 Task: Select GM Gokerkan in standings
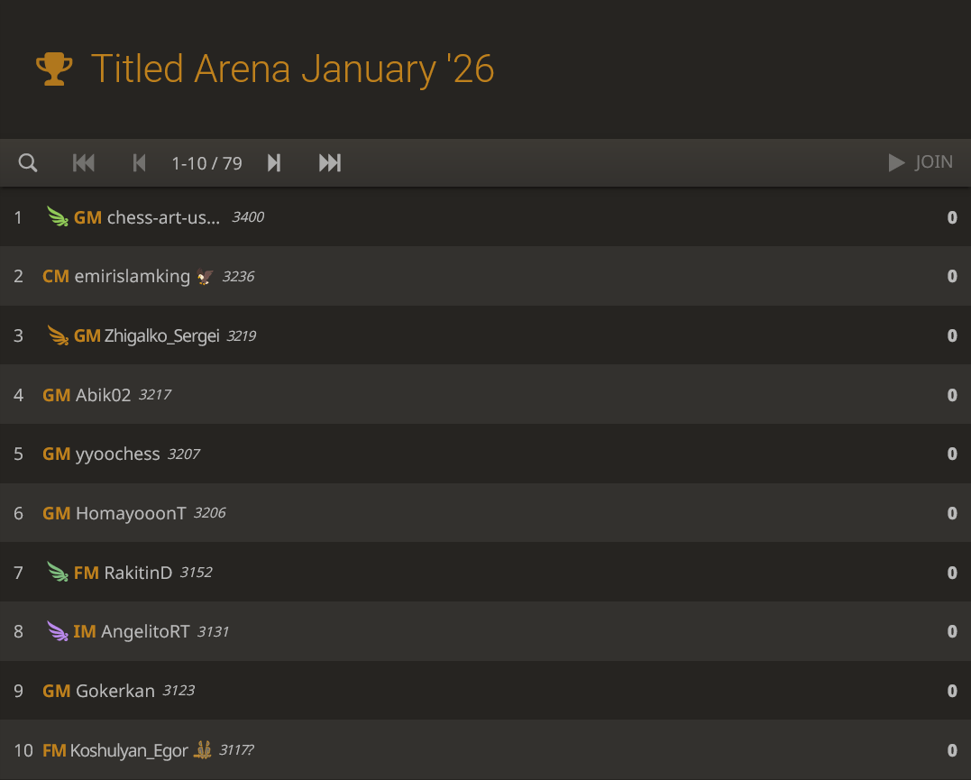[x=115, y=692]
